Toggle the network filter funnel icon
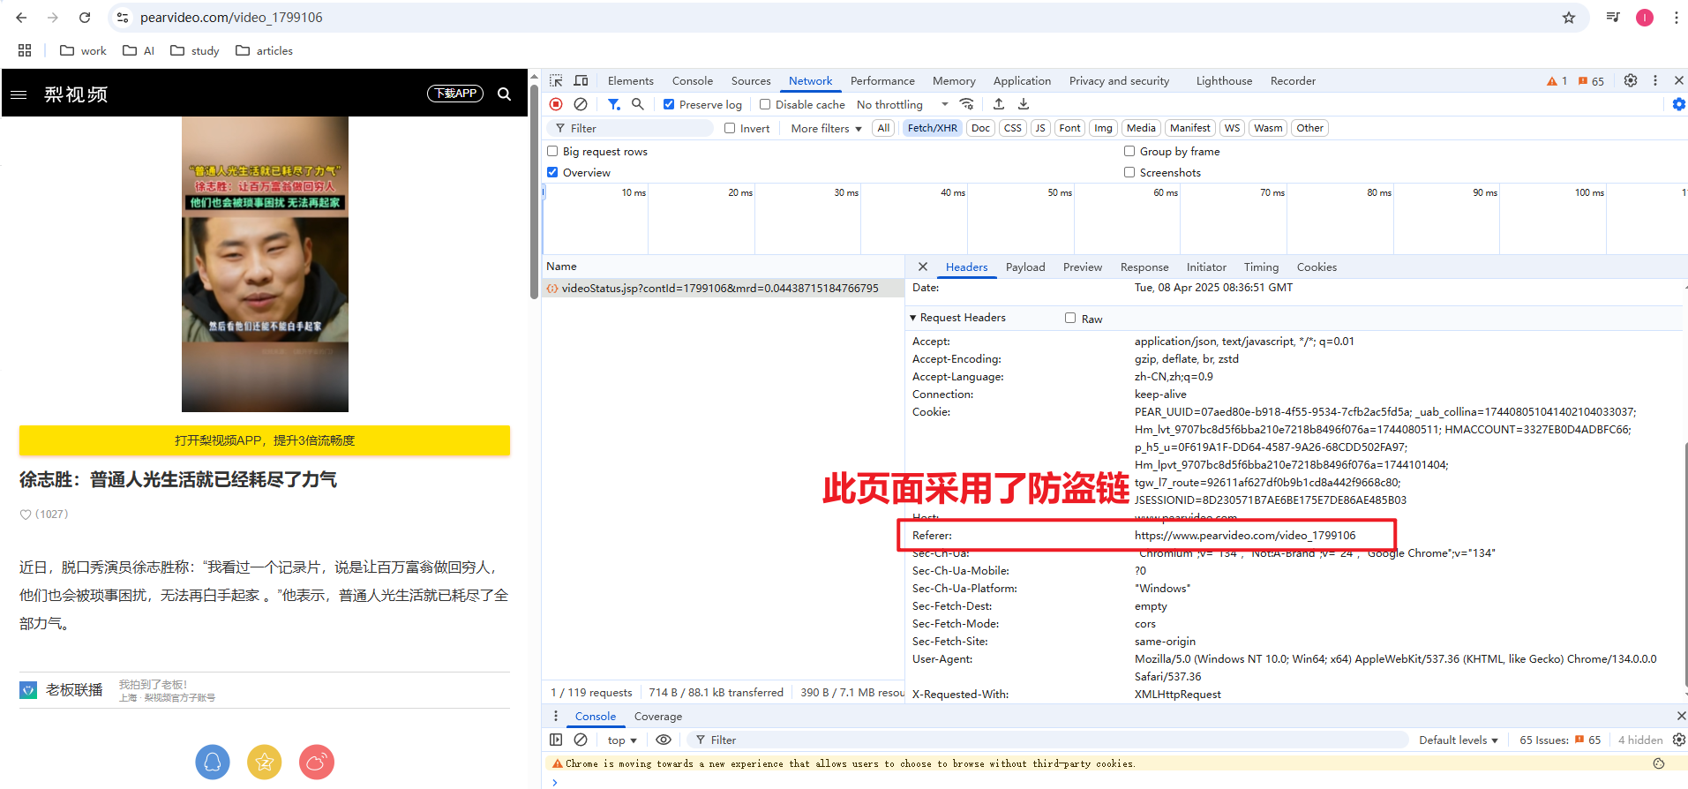1688x789 pixels. pyautogui.click(x=614, y=104)
